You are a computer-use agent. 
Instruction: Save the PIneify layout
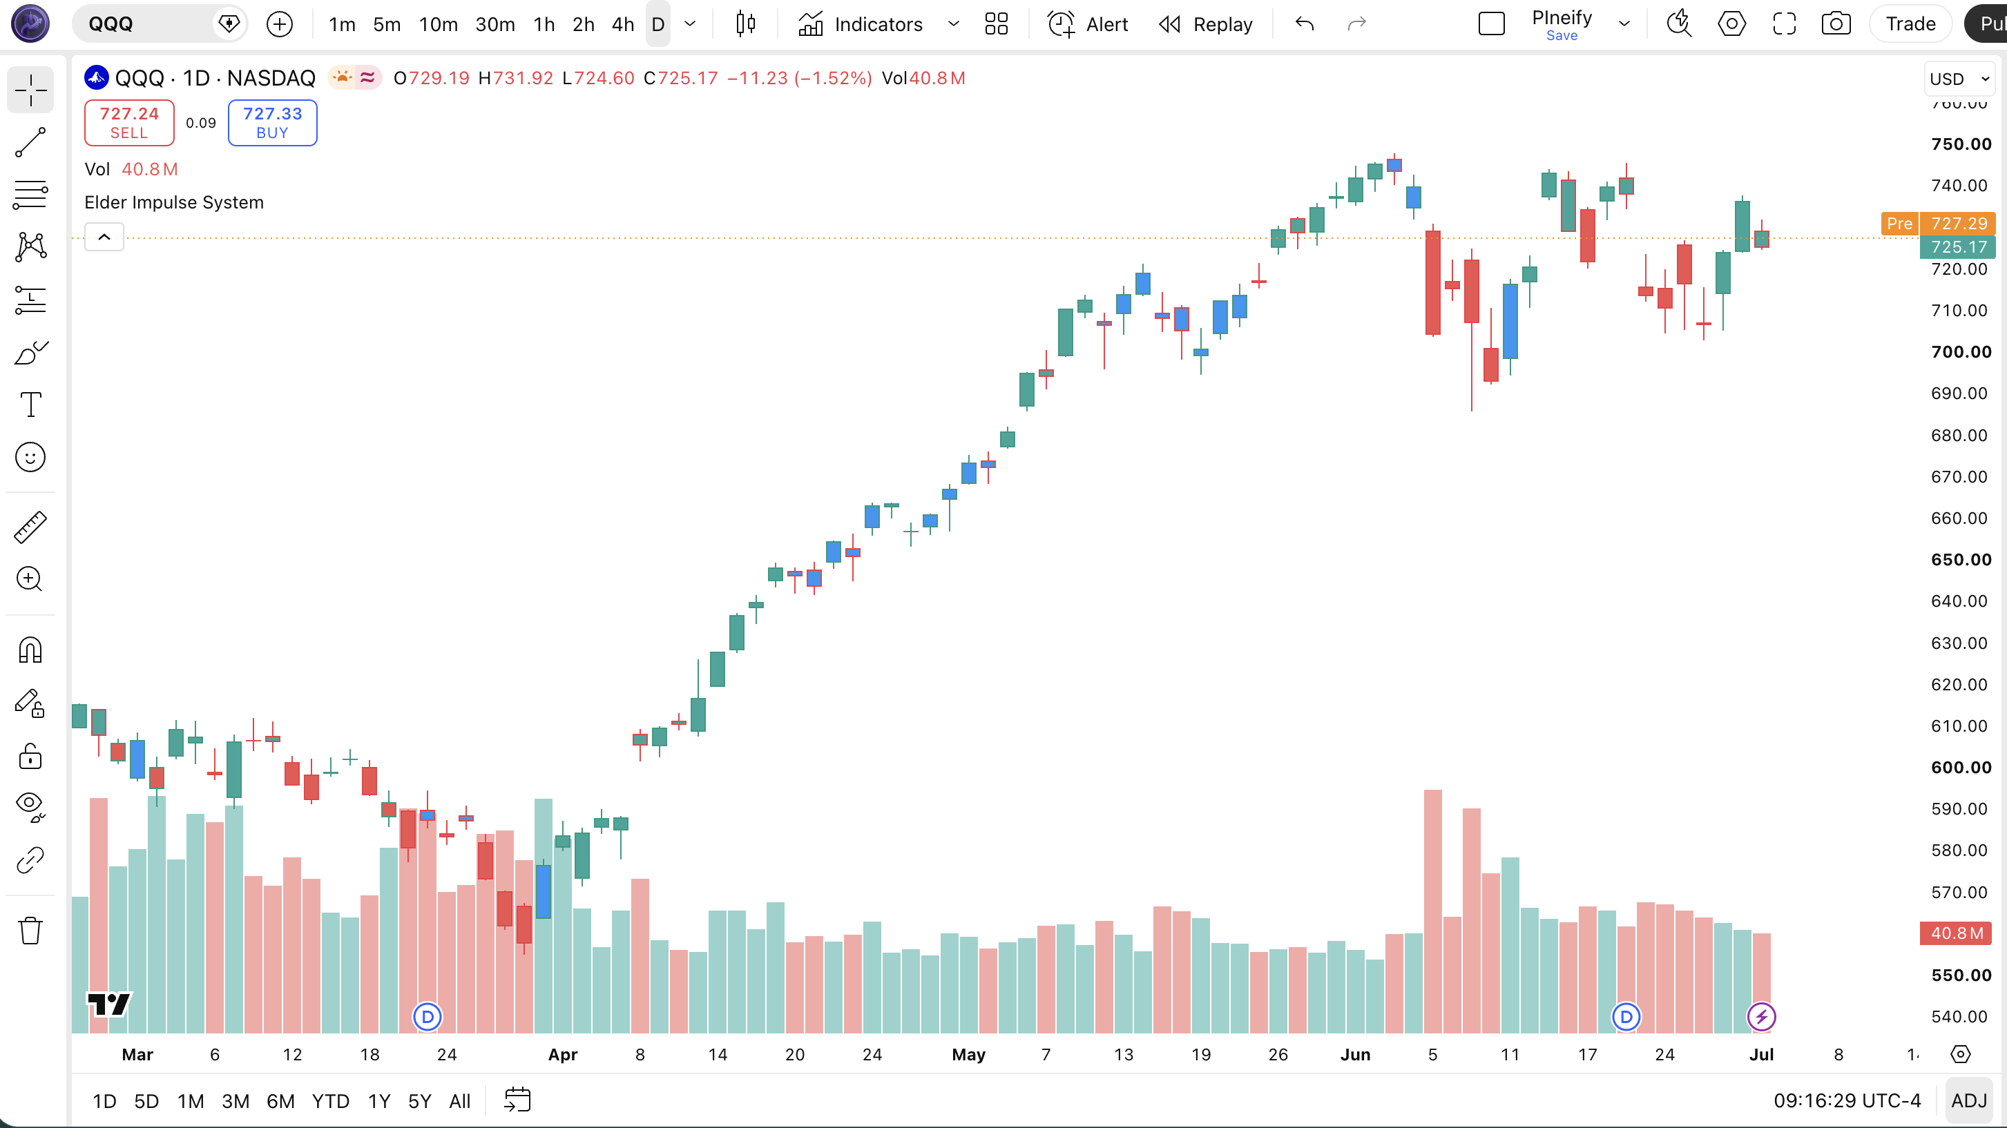click(1562, 36)
